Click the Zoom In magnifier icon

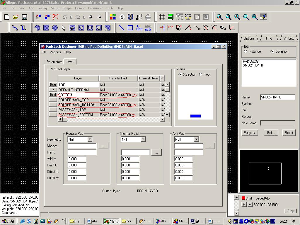(x=237, y=17)
